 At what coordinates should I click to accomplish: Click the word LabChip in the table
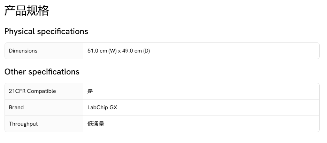(98, 108)
